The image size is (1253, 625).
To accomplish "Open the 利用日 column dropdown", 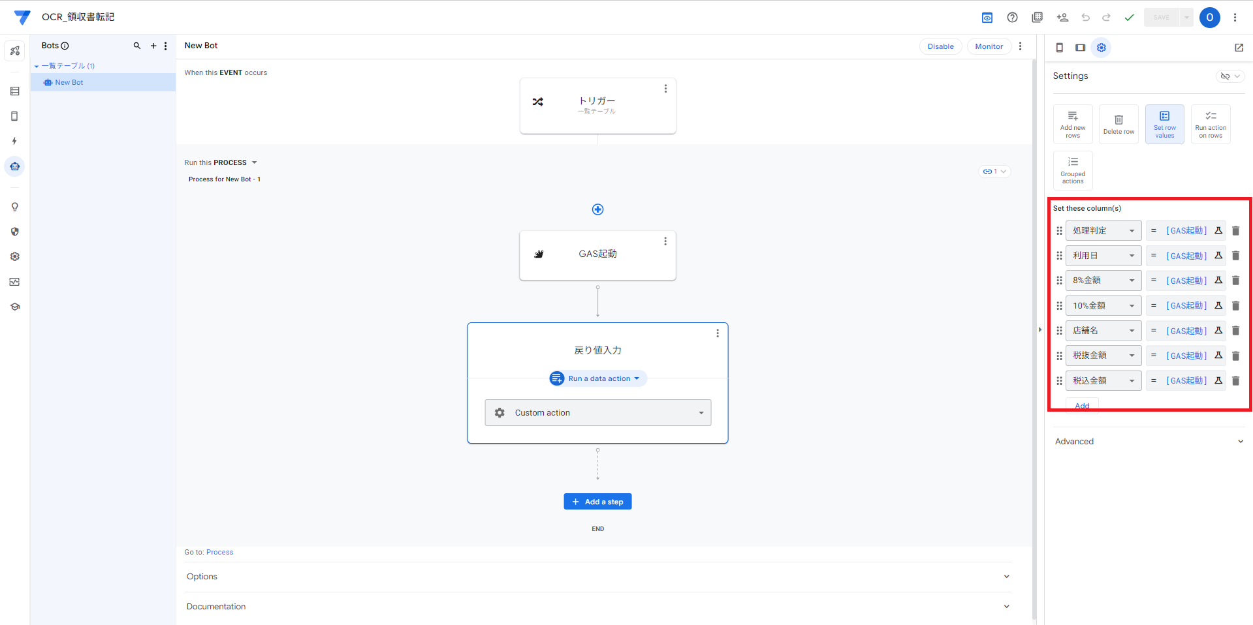I will (1103, 256).
